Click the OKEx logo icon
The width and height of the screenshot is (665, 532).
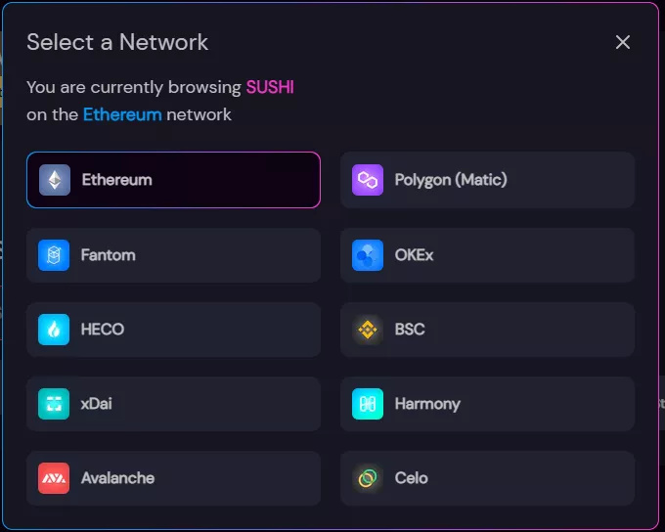point(368,255)
